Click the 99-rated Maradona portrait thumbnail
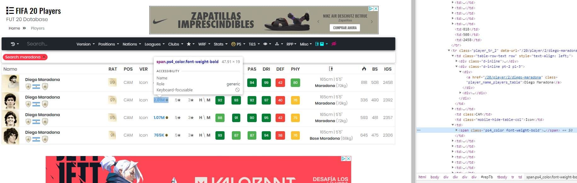 10,83
